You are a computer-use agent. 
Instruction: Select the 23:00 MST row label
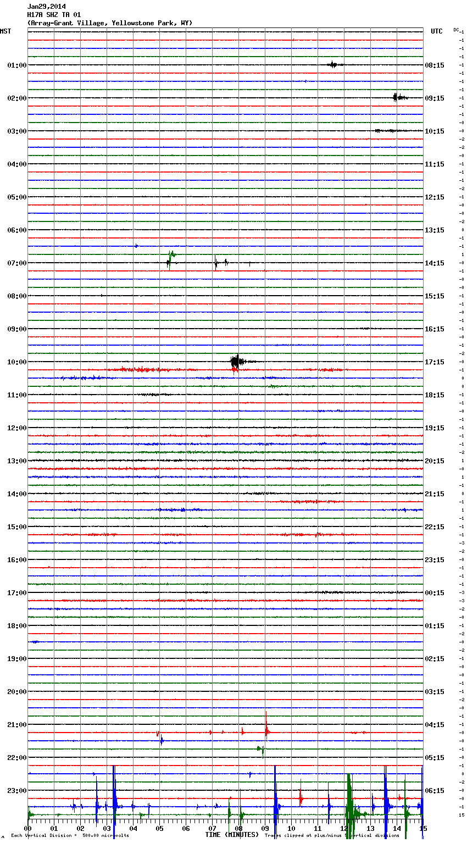[17, 791]
